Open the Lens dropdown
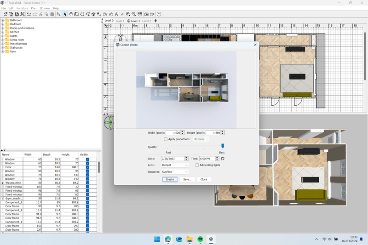Screen dimensions: 368x245 175,165
